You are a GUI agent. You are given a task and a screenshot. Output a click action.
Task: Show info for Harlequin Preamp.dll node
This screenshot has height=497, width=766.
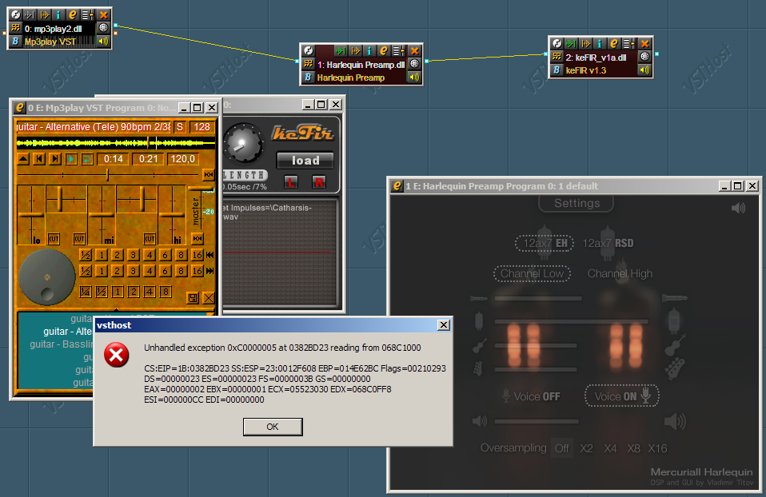[x=369, y=51]
